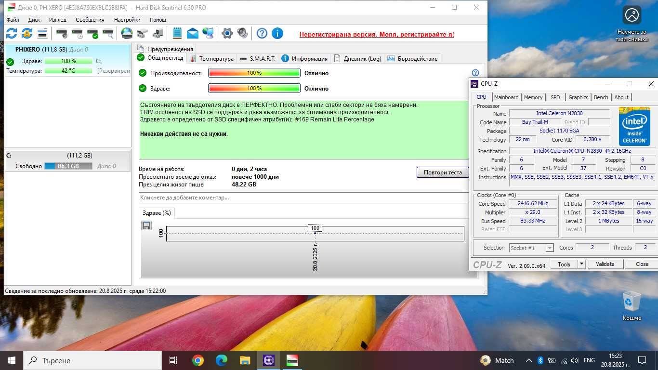
Task: Click the Close button in CPU-Z
Action: pos(642,264)
